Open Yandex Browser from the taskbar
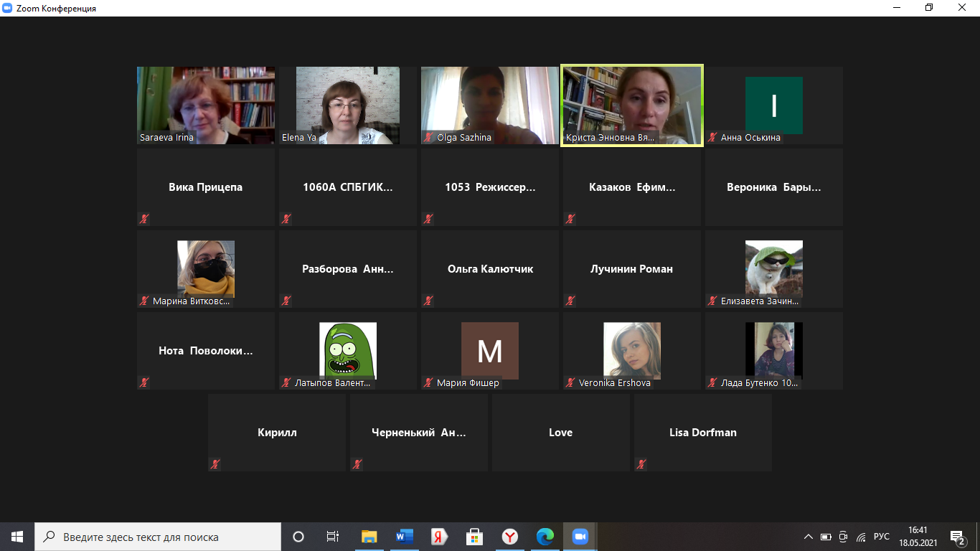The image size is (980, 551). click(x=509, y=537)
